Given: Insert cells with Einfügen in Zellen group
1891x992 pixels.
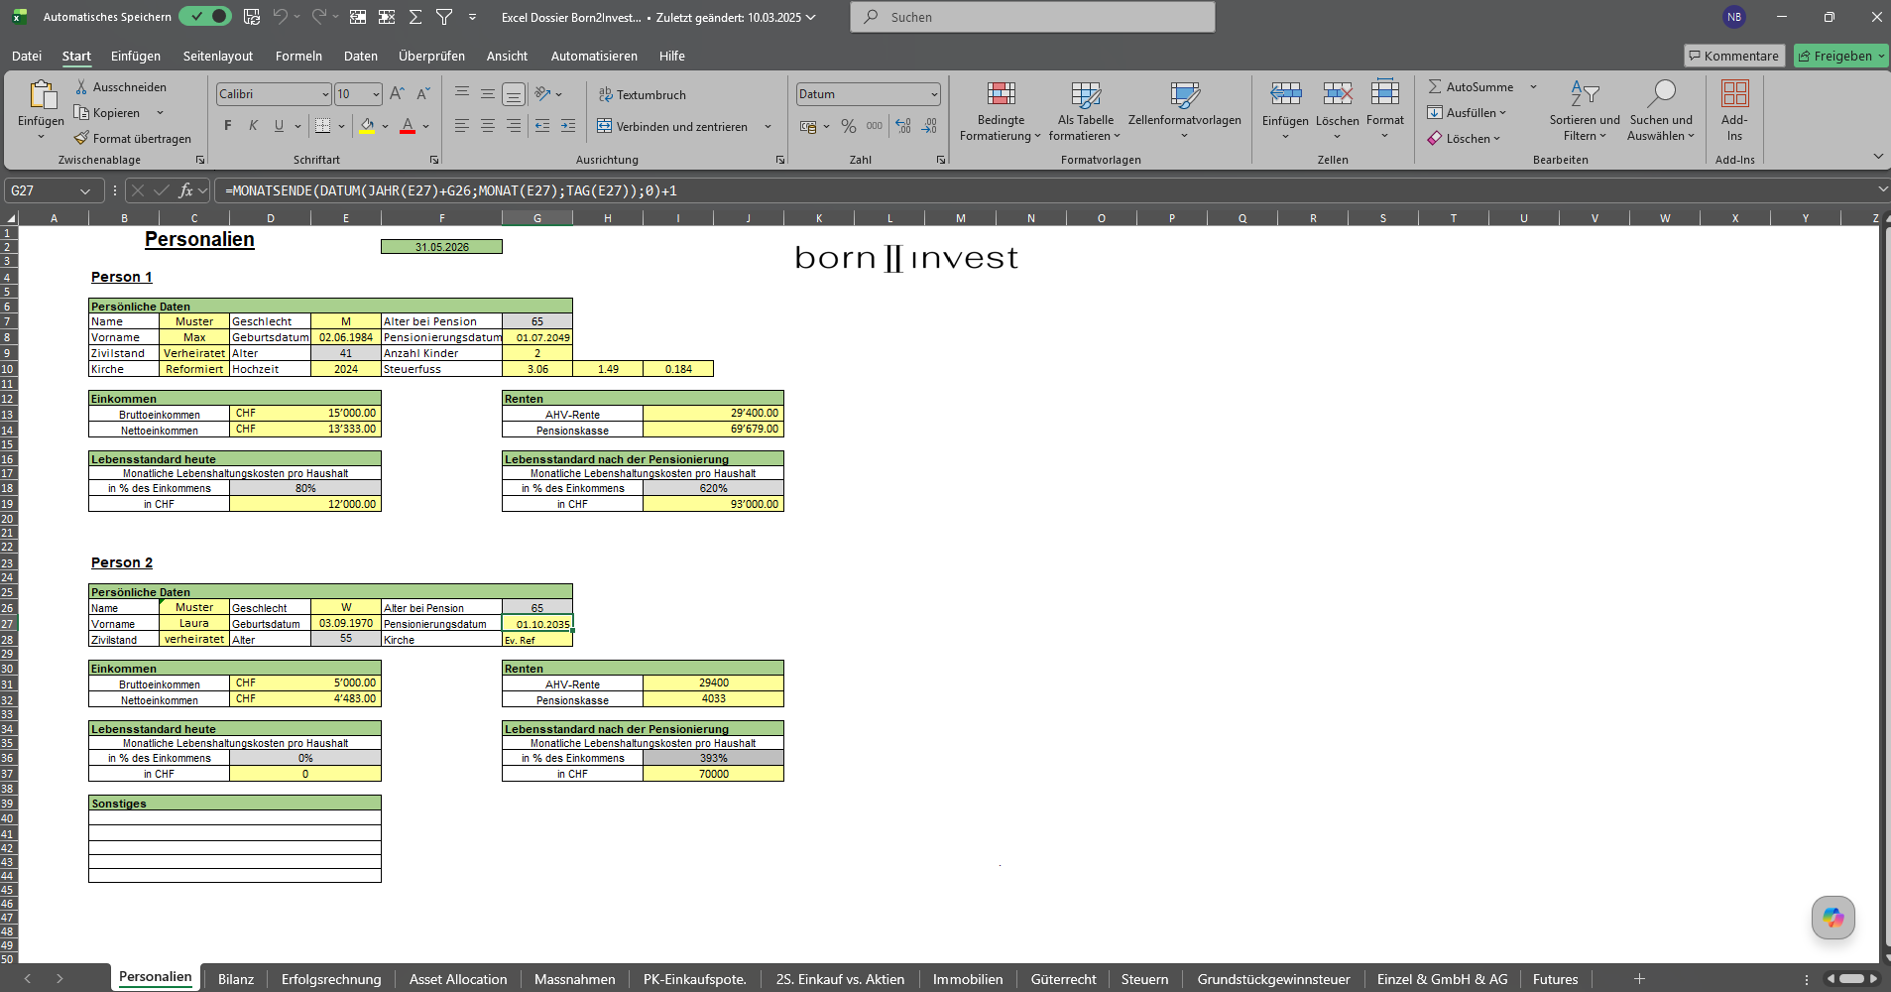Looking at the screenshot, I should click(1285, 111).
